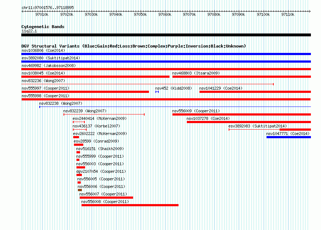Click the red nsv556008 loss bar
Image resolution: width=321 pixels, height=230 pixels.
point(130,205)
